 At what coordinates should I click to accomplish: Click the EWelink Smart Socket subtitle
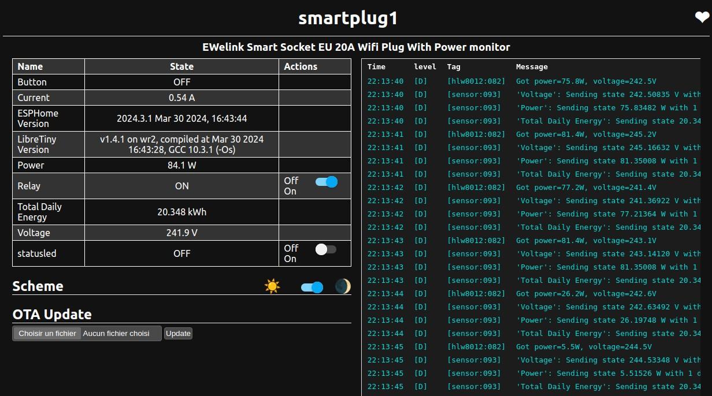click(356, 47)
